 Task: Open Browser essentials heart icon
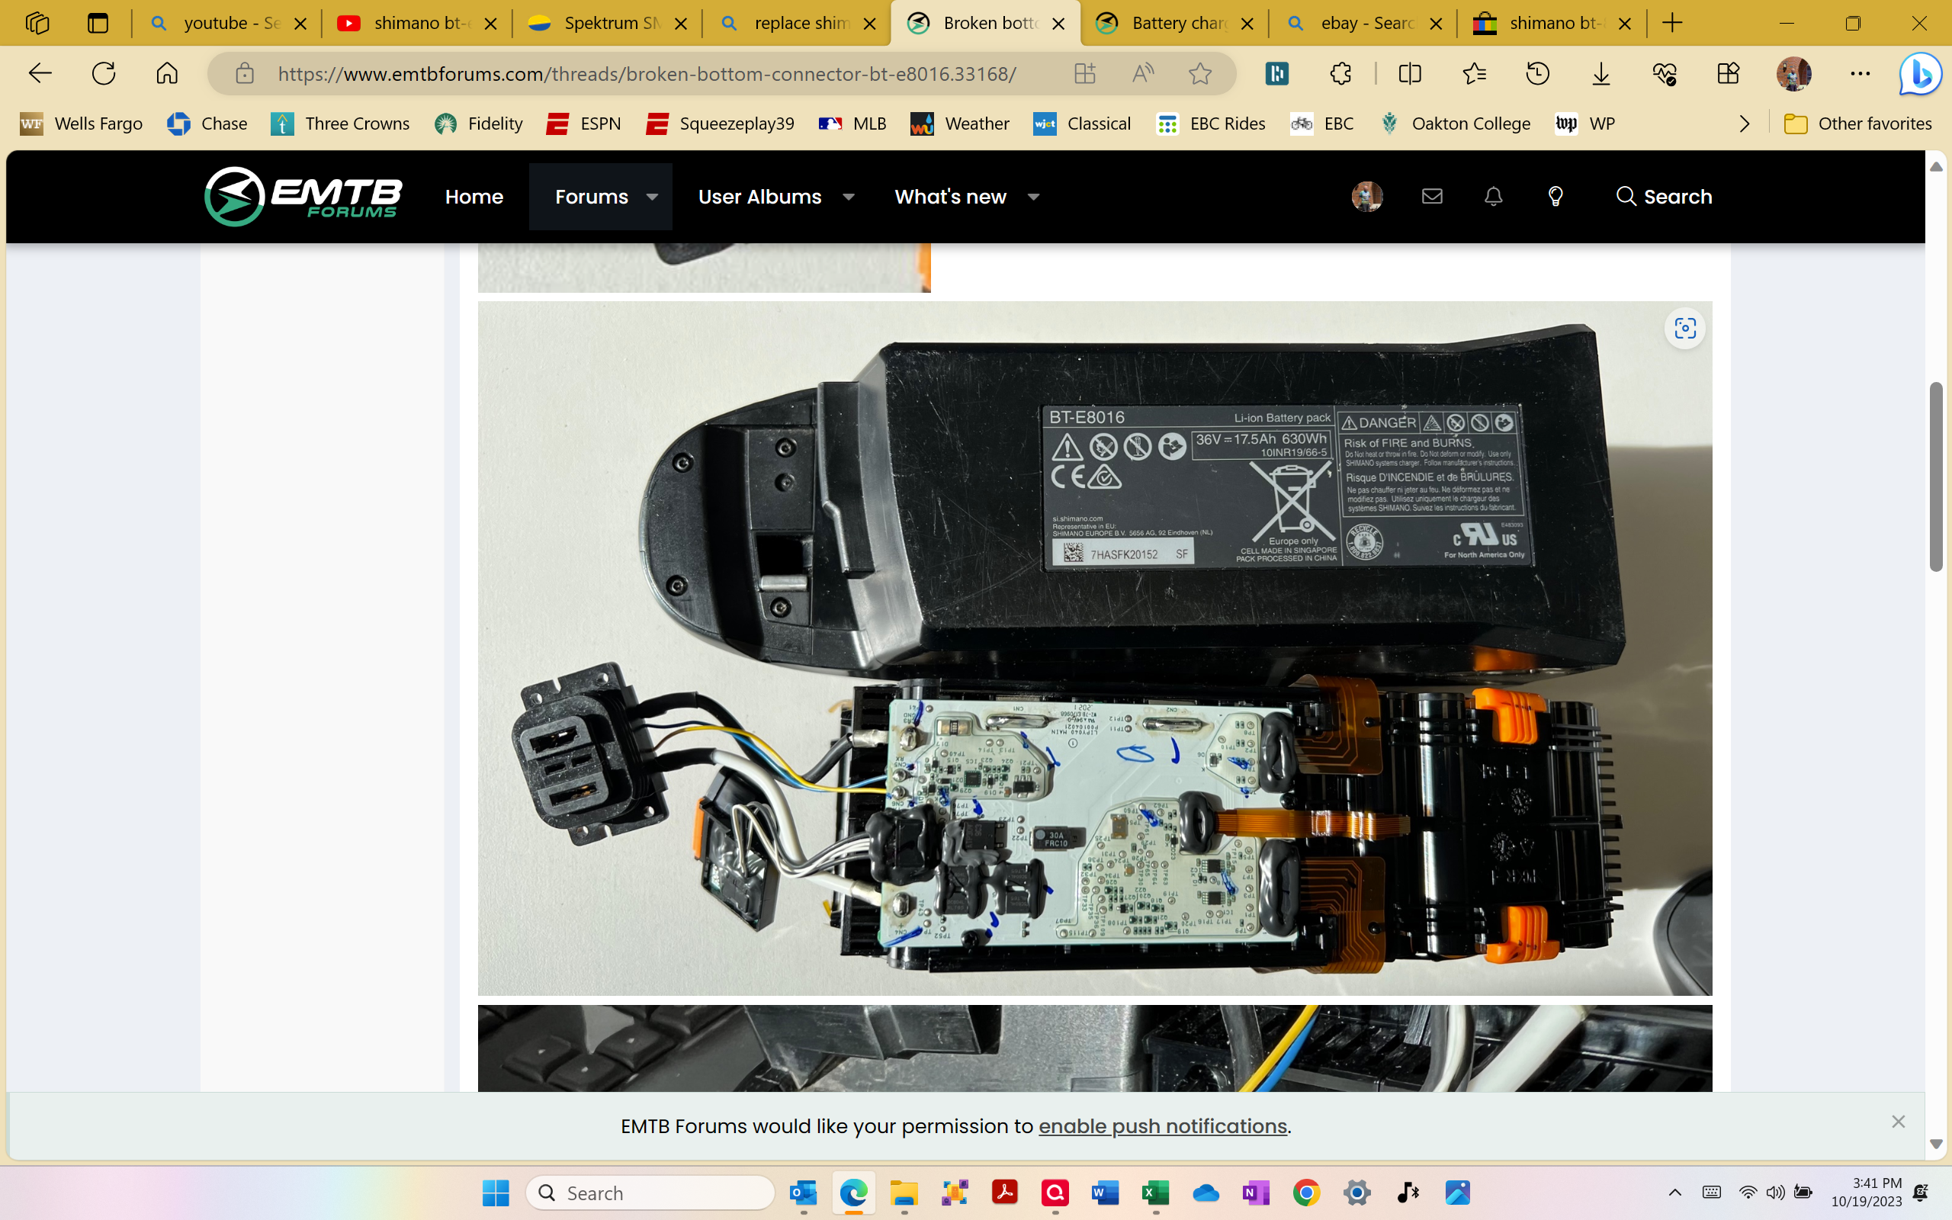1664,73
